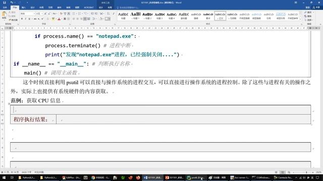Switch to Print Layout view
This screenshot has height=181, width=323.
pyautogui.click(x=283, y=172)
